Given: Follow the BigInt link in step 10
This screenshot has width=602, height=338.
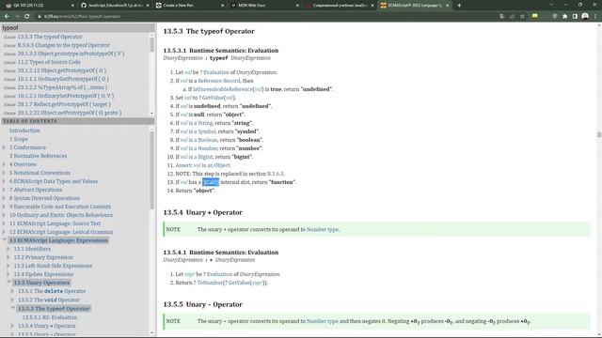Looking at the screenshot, I should coord(205,157).
